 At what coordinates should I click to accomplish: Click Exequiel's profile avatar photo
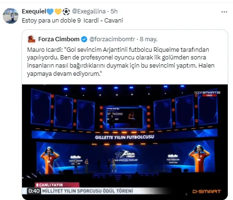[11, 16]
